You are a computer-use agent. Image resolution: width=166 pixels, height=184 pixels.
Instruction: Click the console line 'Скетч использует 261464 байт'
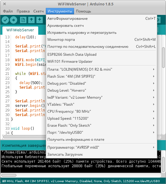click(81, 161)
